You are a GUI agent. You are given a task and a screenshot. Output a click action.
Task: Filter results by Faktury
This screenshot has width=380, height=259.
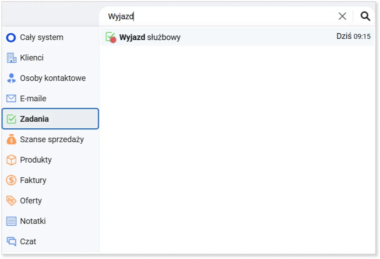point(33,181)
